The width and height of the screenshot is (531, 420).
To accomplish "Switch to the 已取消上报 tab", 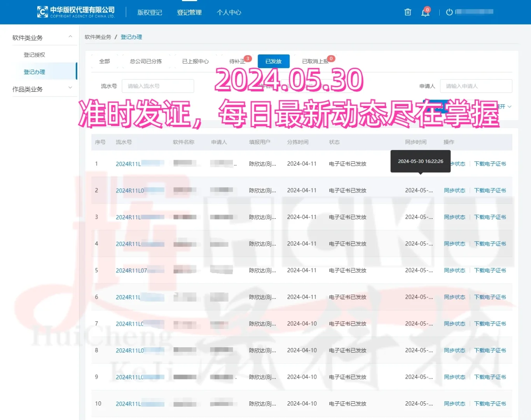I will pyautogui.click(x=314, y=61).
